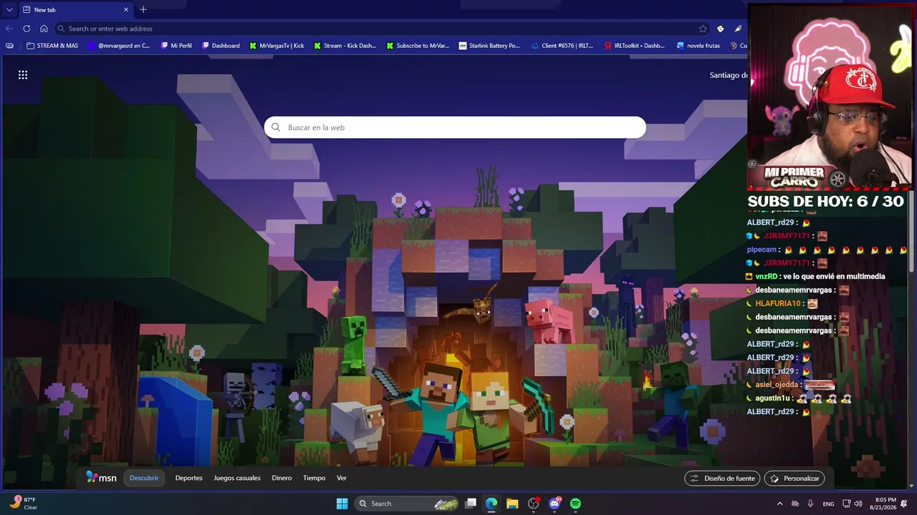Go back in the browser
The image size is (917, 515).
pos(9,29)
